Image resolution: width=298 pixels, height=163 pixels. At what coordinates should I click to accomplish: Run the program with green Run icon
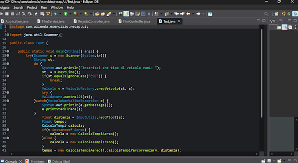66,14
